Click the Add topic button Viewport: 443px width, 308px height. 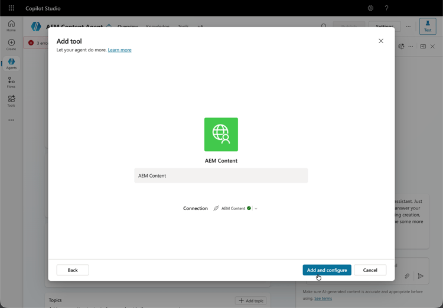tap(250, 301)
